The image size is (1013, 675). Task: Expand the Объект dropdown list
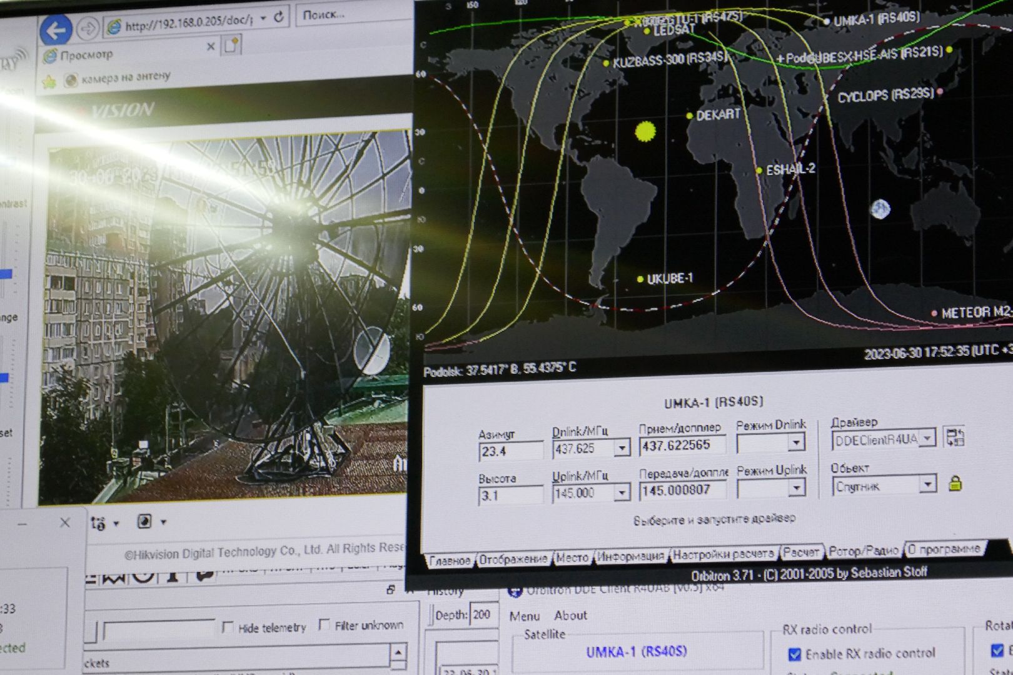click(928, 484)
